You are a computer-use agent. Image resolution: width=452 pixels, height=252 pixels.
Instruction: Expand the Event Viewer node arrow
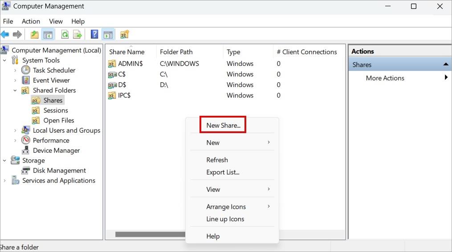[x=15, y=81]
